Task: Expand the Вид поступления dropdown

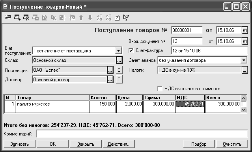Action: (x=118, y=51)
